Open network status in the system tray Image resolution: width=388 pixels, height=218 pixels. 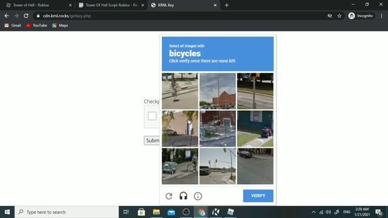coord(321,212)
